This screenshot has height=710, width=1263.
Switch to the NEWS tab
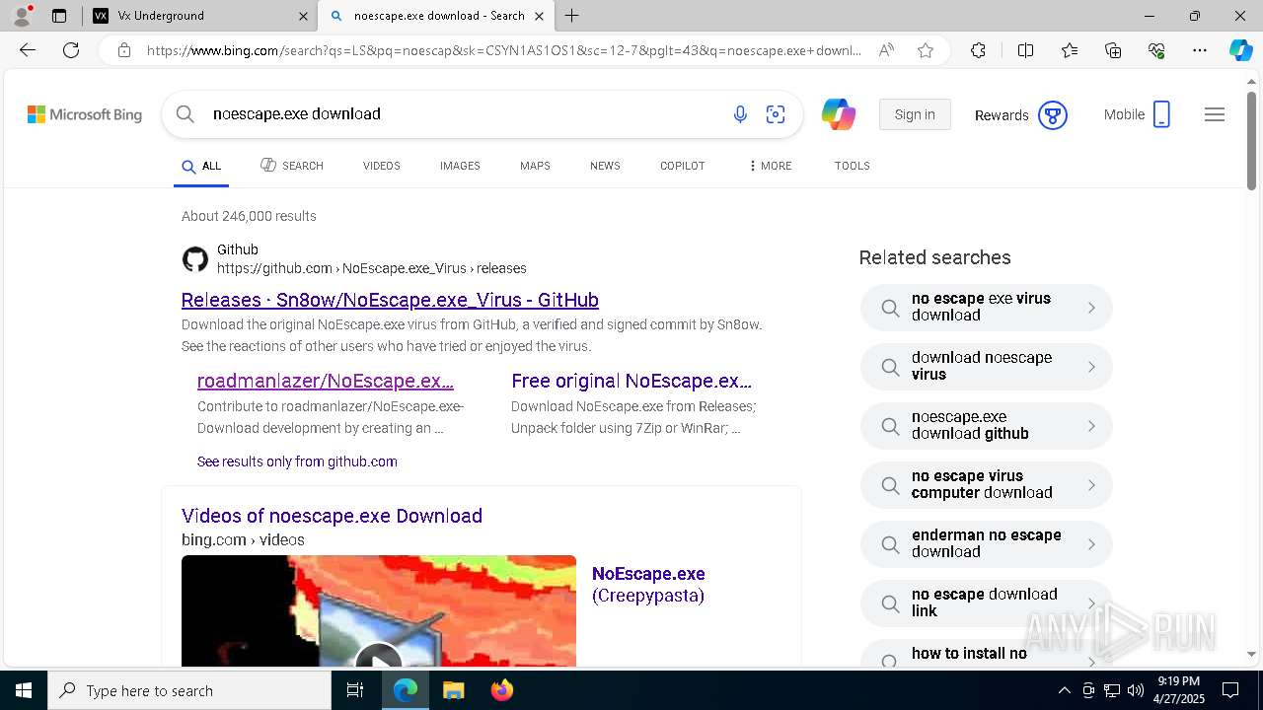(605, 166)
